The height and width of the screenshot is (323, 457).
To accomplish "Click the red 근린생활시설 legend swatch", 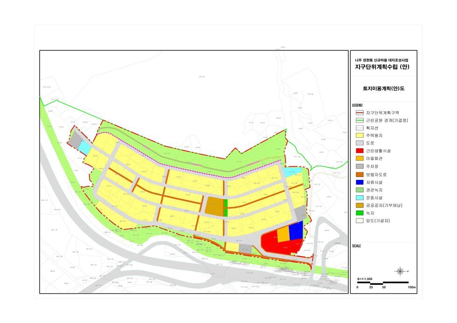I will click(359, 151).
